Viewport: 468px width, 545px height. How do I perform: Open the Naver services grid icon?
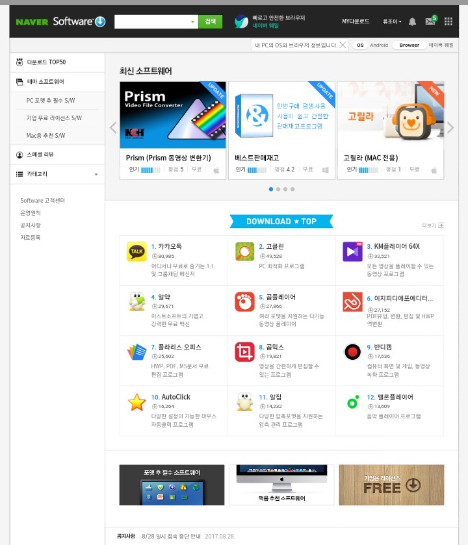[448, 21]
